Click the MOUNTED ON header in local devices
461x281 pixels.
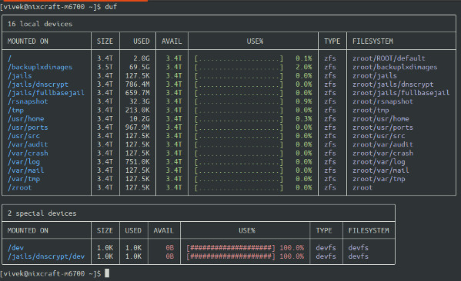tap(28, 41)
